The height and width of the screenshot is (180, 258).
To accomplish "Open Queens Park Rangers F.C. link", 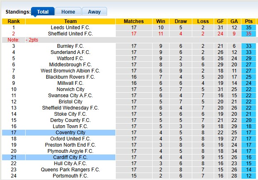I will coord(70,170).
